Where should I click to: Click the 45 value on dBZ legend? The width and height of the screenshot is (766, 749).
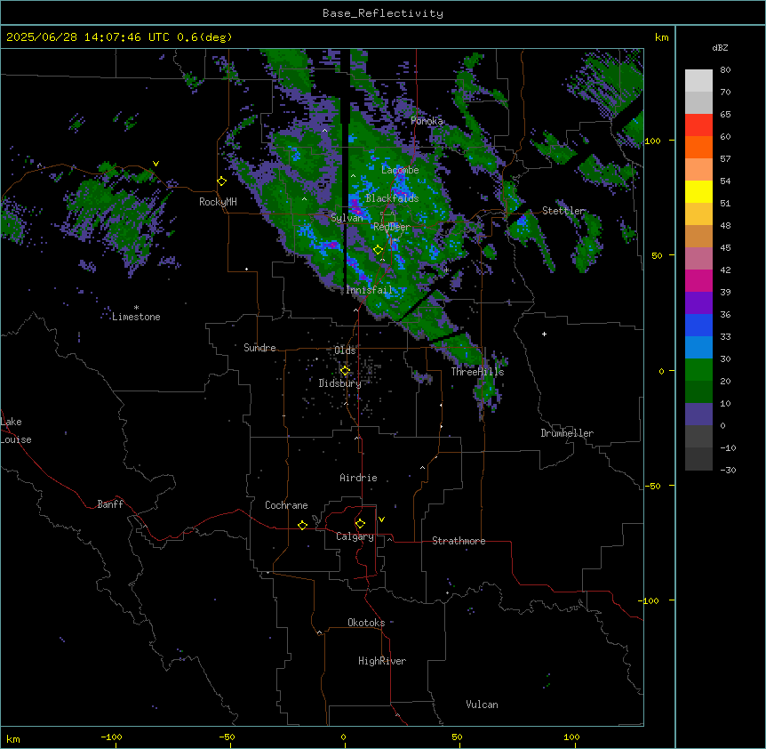point(725,248)
